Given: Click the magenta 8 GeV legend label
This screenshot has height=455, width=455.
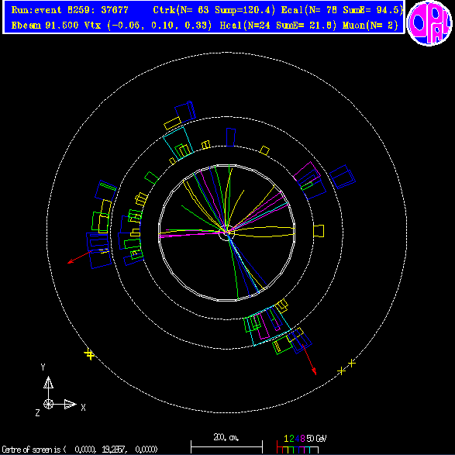Looking at the screenshot, I should (302, 438).
